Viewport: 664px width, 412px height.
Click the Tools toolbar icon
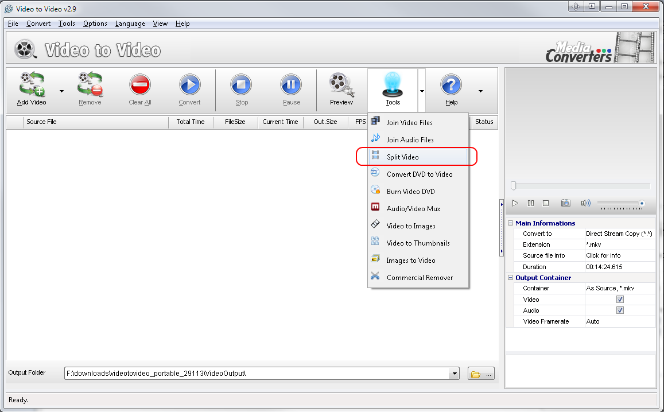click(393, 85)
